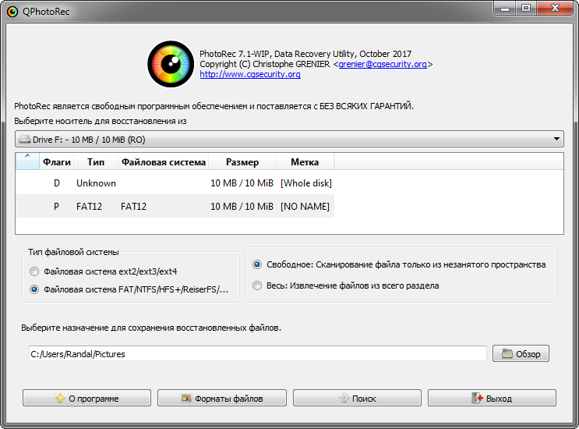Expand the Drive F: media dropdown
This screenshot has width=579, height=429.
pyautogui.click(x=289, y=140)
